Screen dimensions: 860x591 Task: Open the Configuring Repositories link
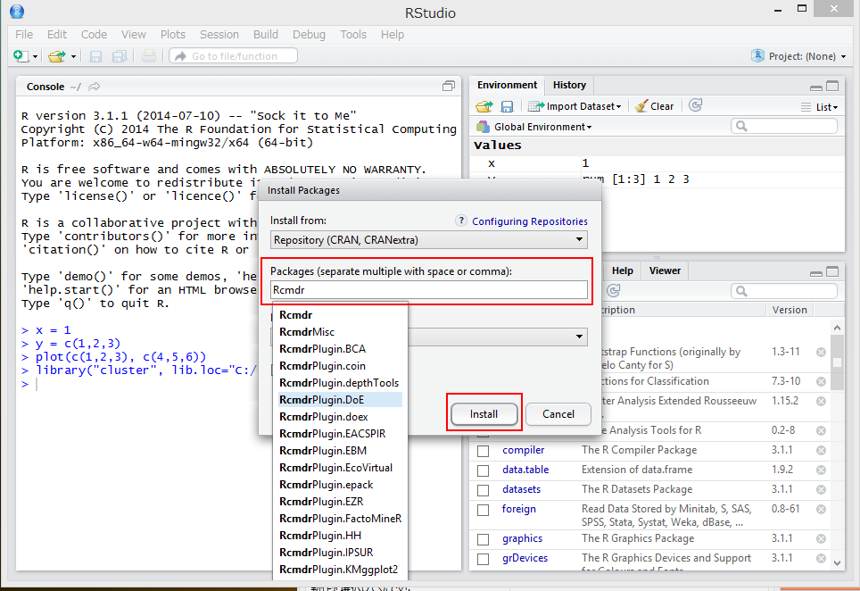[530, 221]
